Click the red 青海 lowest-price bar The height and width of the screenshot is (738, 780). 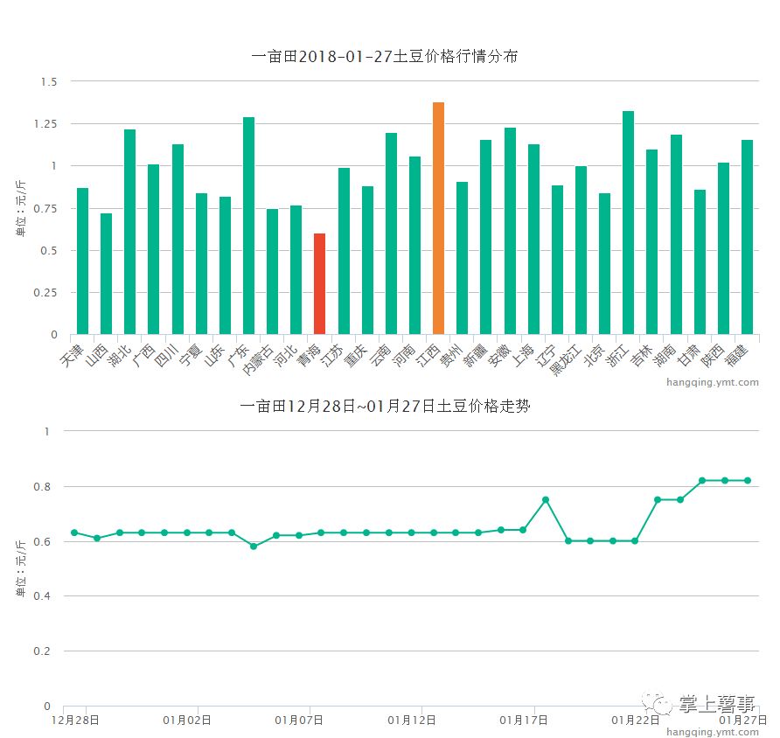tap(319, 283)
